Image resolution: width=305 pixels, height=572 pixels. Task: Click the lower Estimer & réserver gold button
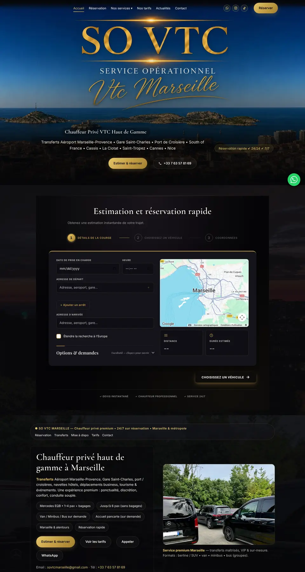(x=56, y=542)
